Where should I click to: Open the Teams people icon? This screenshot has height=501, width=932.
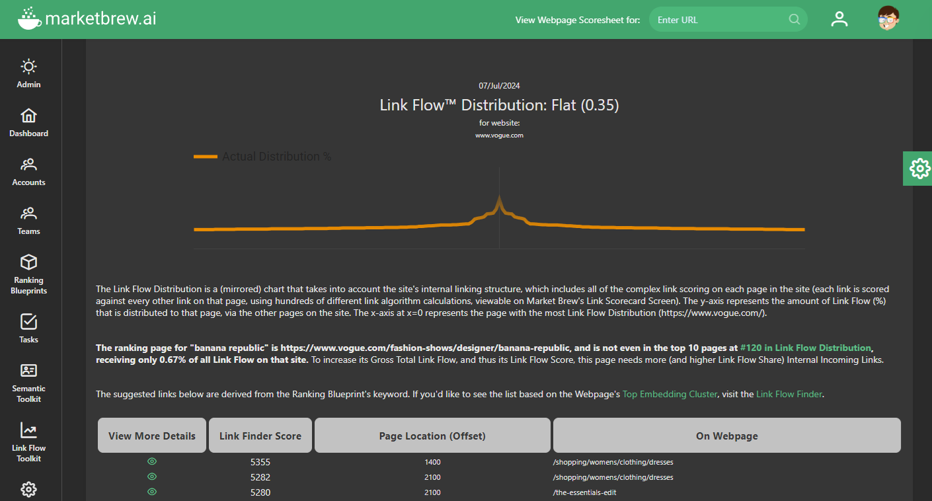(28, 213)
